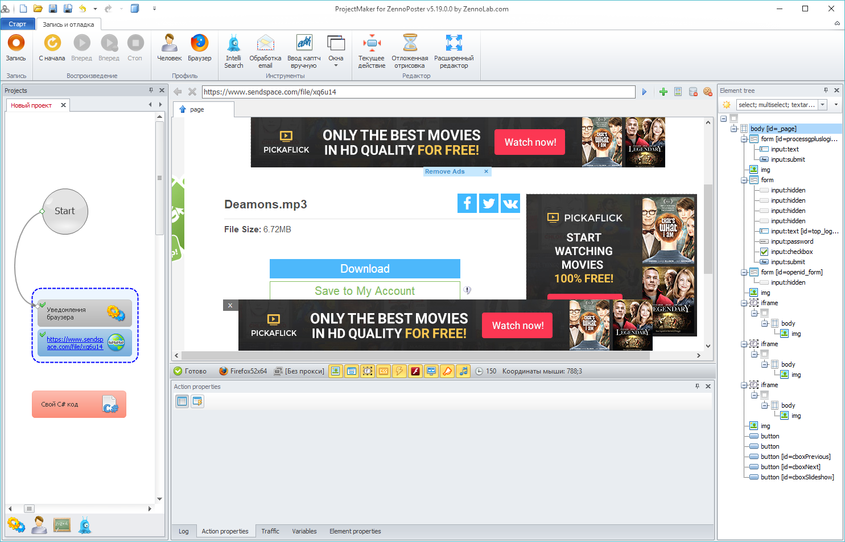This screenshot has width=845, height=542.
Task: Toggle JavaScript lightning icon in status bar
Action: point(399,371)
